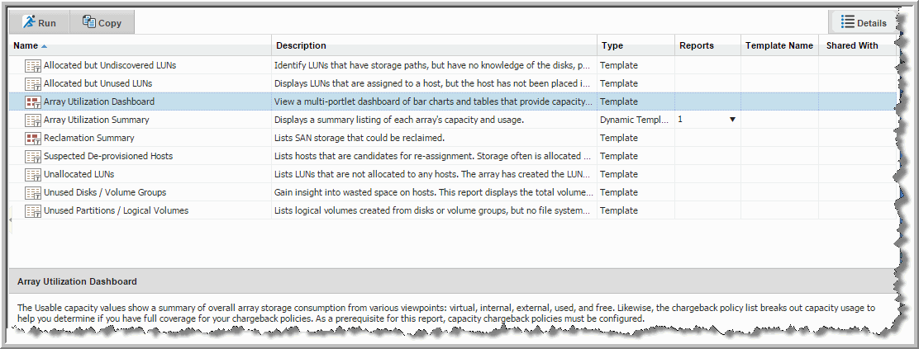This screenshot has width=919, height=349.
Task: Expand the left side panel collapse handle
Action: point(11,218)
